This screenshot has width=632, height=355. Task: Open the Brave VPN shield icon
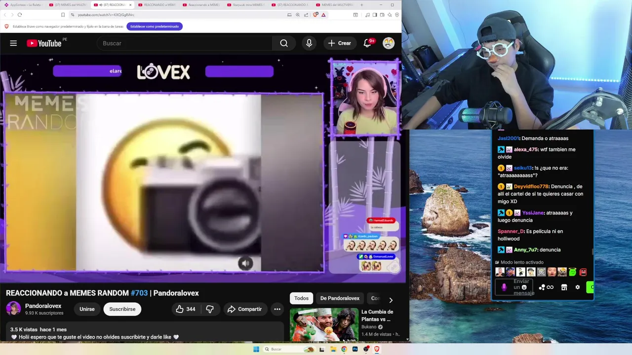pos(397,15)
